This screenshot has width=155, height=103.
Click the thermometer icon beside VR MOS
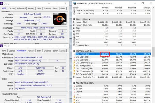coord(74,89)
